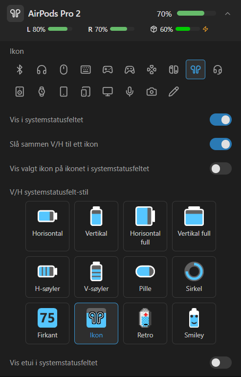This screenshot has width=241, height=377.
Task: Choose the camera icon
Action: point(152,91)
